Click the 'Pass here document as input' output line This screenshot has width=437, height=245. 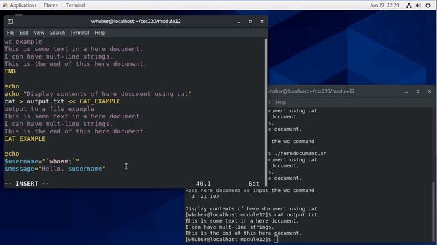coord(250,191)
